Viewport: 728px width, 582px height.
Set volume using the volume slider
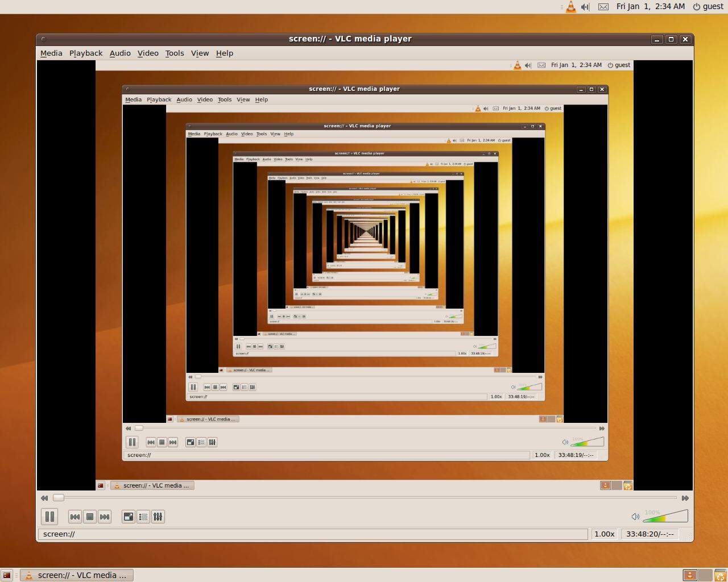[665, 516]
